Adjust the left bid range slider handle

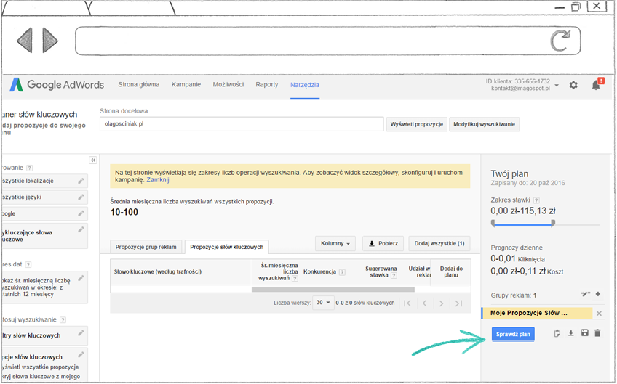pyautogui.click(x=493, y=224)
